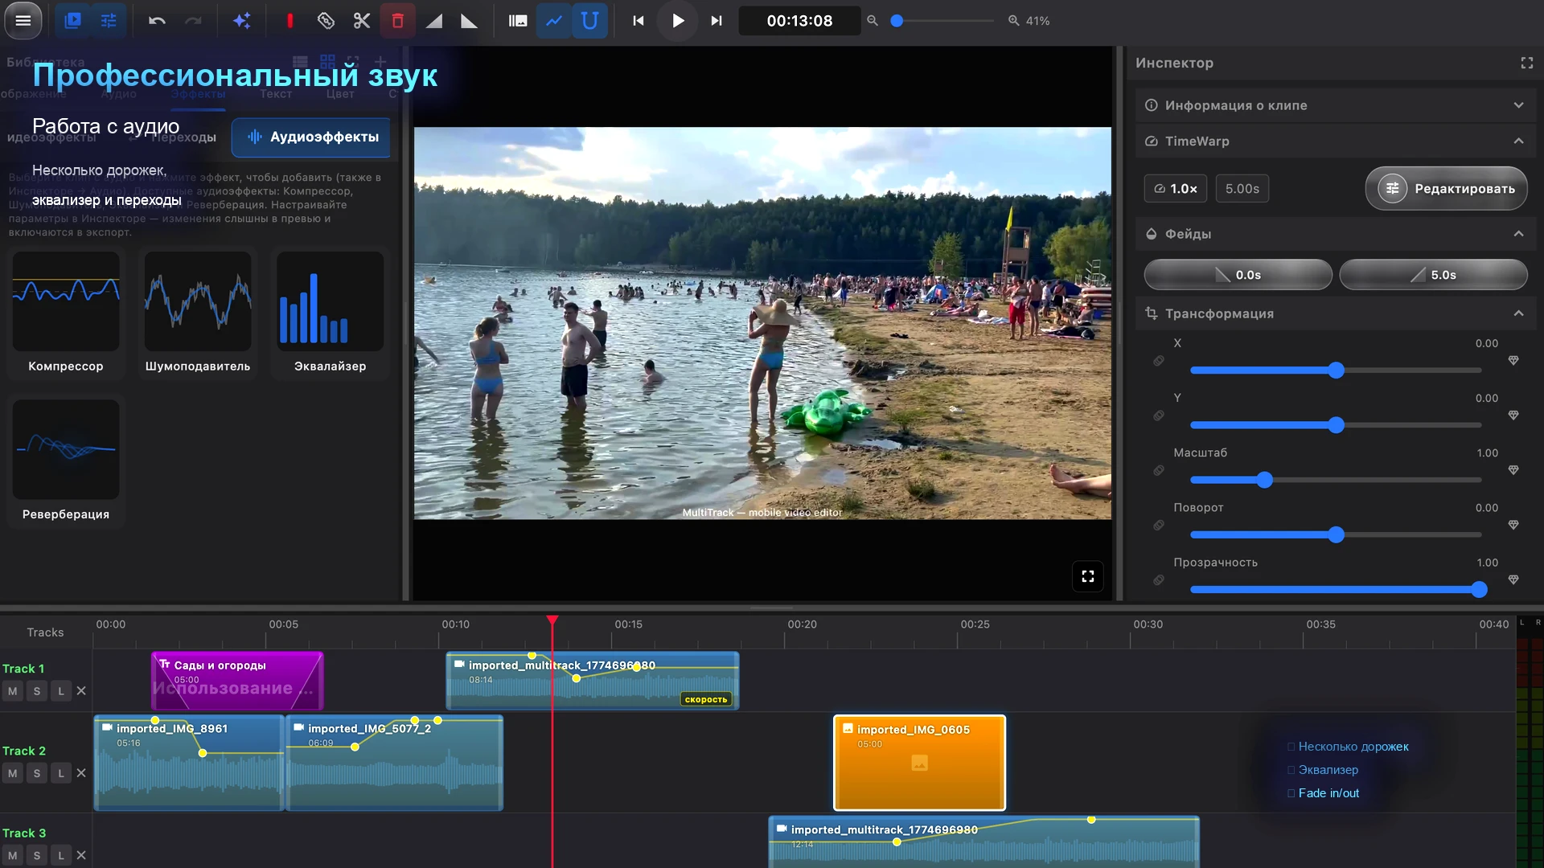Image resolution: width=1544 pixels, height=868 pixels.
Task: Collapse the Фейды section
Action: tap(1336, 234)
